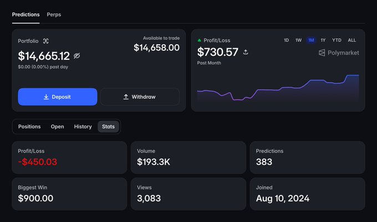Click the profit/loss line chart
This screenshot has width=377, height=222.
pos(278,88)
